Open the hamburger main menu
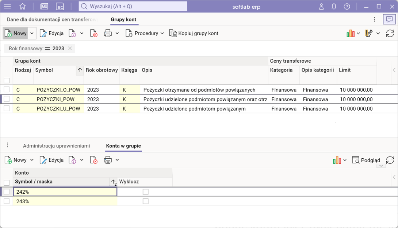This screenshot has height=228, width=398. point(7,7)
